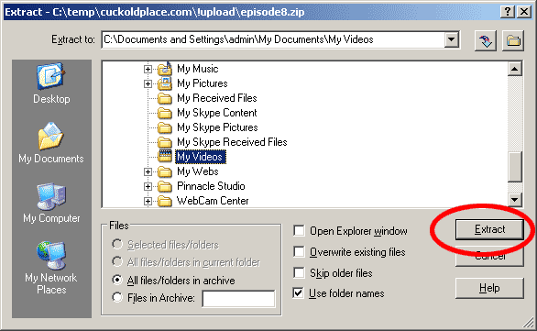
Task: Uncheck Use folder names
Action: tap(299, 293)
